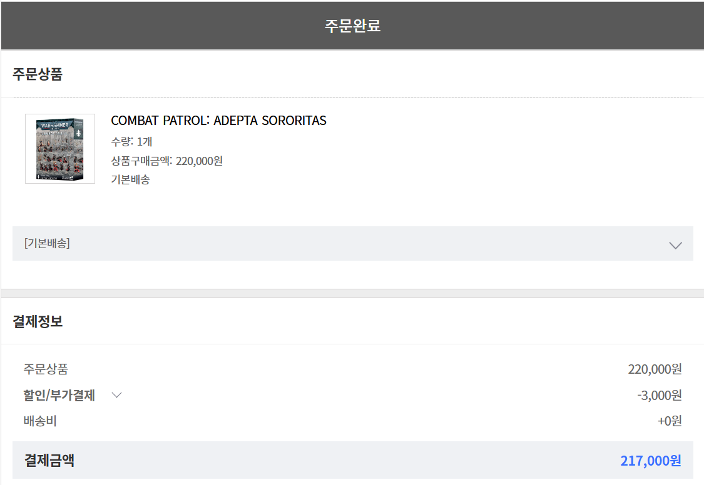Click the 주문상품 row label in payment info
Image resolution: width=704 pixels, height=485 pixels.
click(46, 369)
